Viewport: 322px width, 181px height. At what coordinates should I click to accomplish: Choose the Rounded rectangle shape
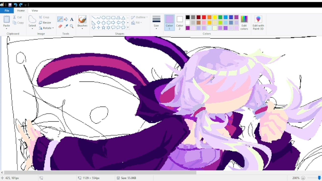click(113, 18)
